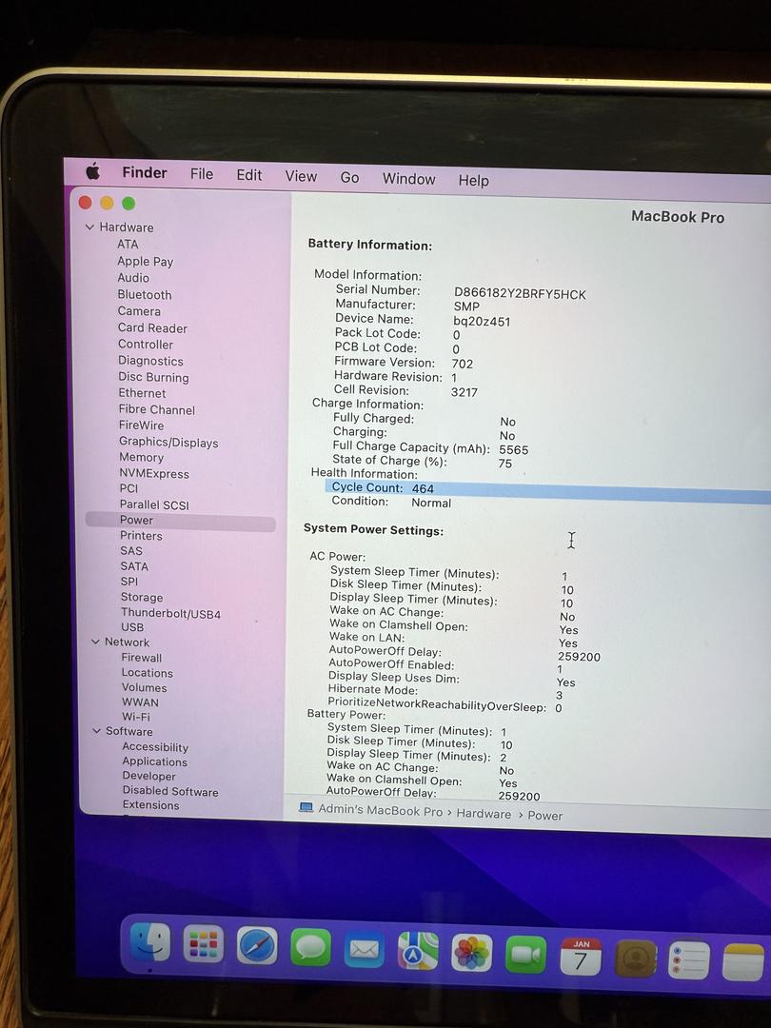Open the Apple menu icon

tap(93, 171)
